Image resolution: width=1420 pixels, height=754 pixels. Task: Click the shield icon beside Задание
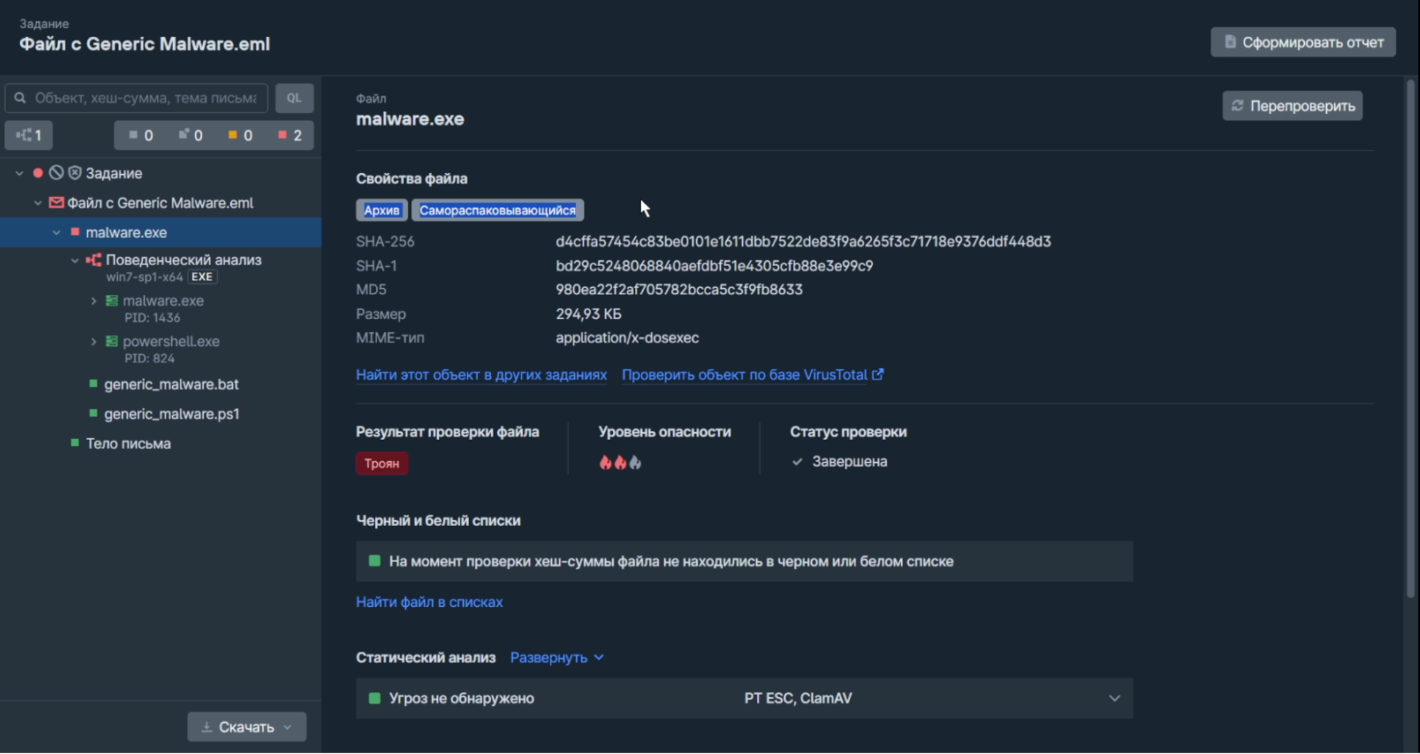coord(75,173)
